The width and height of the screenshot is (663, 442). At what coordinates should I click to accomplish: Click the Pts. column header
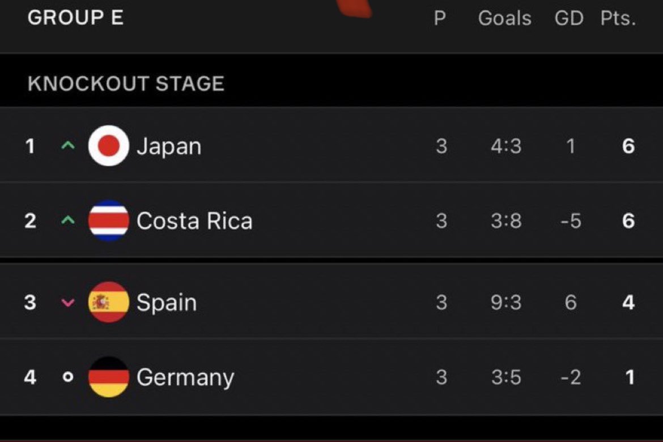click(618, 18)
